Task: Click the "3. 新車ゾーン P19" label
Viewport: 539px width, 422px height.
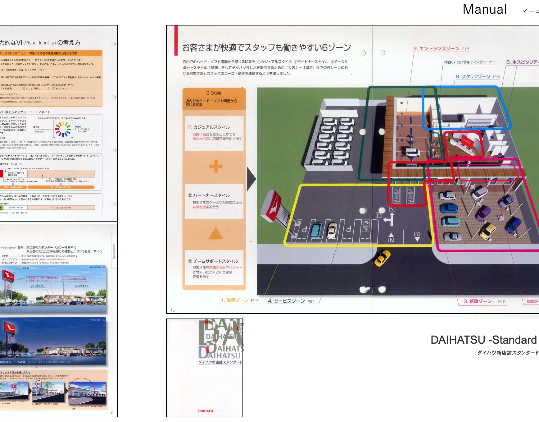Action: point(484,301)
